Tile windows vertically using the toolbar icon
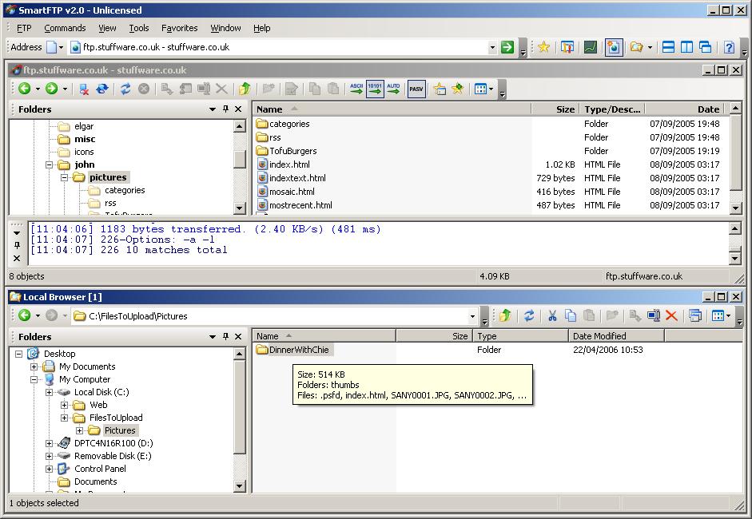The image size is (752, 519). [x=686, y=47]
